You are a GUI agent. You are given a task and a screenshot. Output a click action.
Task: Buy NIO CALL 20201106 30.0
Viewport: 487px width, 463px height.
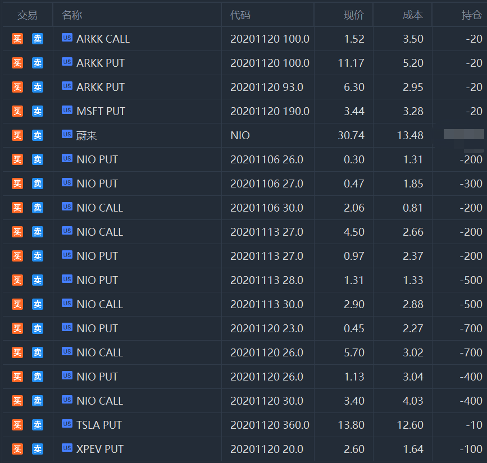(17, 208)
